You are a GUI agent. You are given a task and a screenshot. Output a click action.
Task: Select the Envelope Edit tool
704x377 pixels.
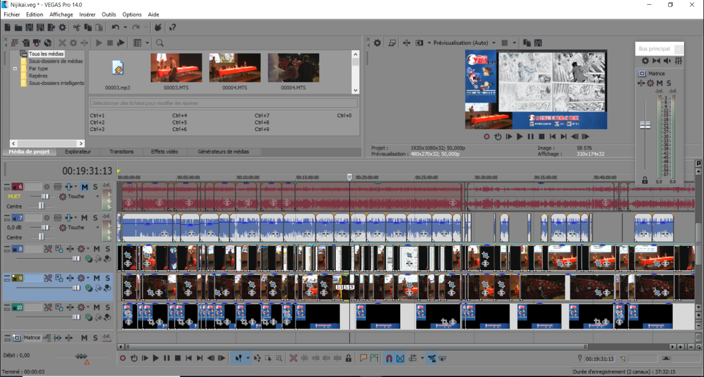coord(257,358)
